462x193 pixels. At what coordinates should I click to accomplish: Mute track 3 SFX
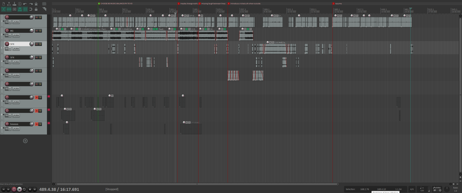pyautogui.click(x=37, y=44)
